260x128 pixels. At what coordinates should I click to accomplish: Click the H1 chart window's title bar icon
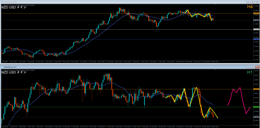2,67
